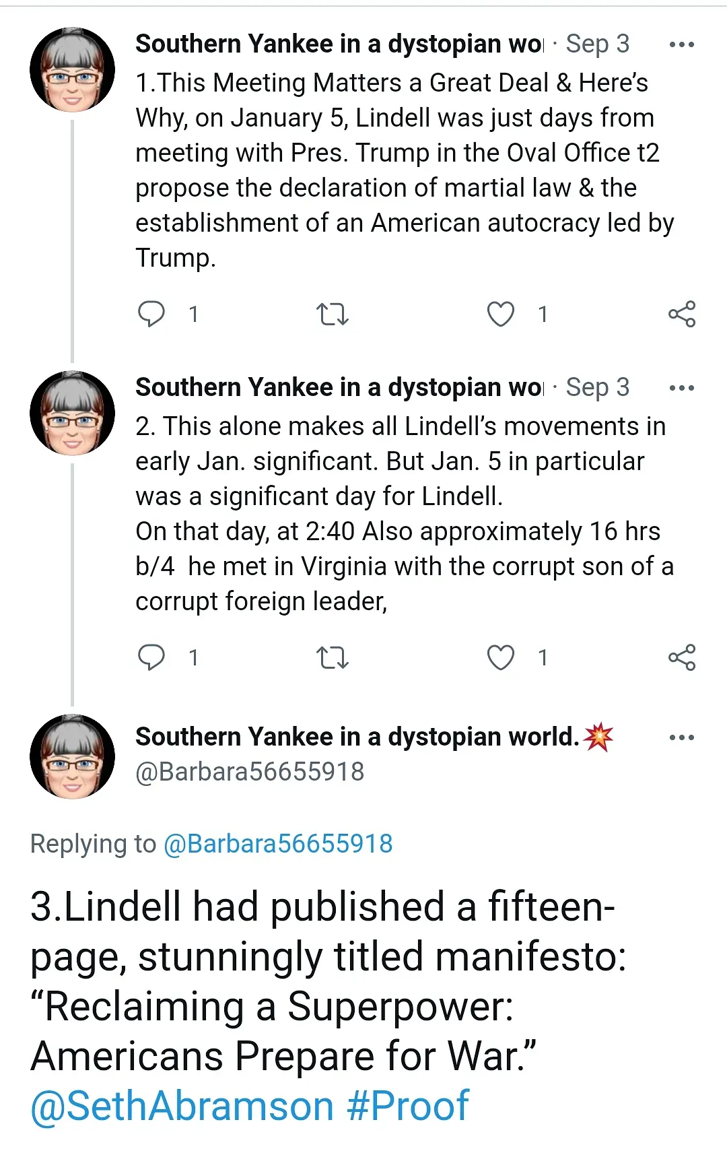Open the @SethAbramson mention link
Screen dimensions: 727x1155
pyautogui.click(x=182, y=1106)
